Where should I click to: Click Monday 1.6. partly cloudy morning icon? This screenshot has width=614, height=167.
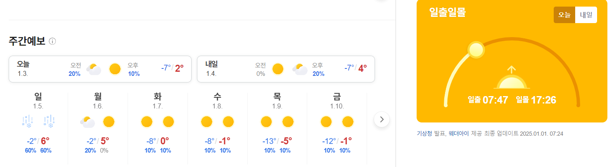[88, 122]
